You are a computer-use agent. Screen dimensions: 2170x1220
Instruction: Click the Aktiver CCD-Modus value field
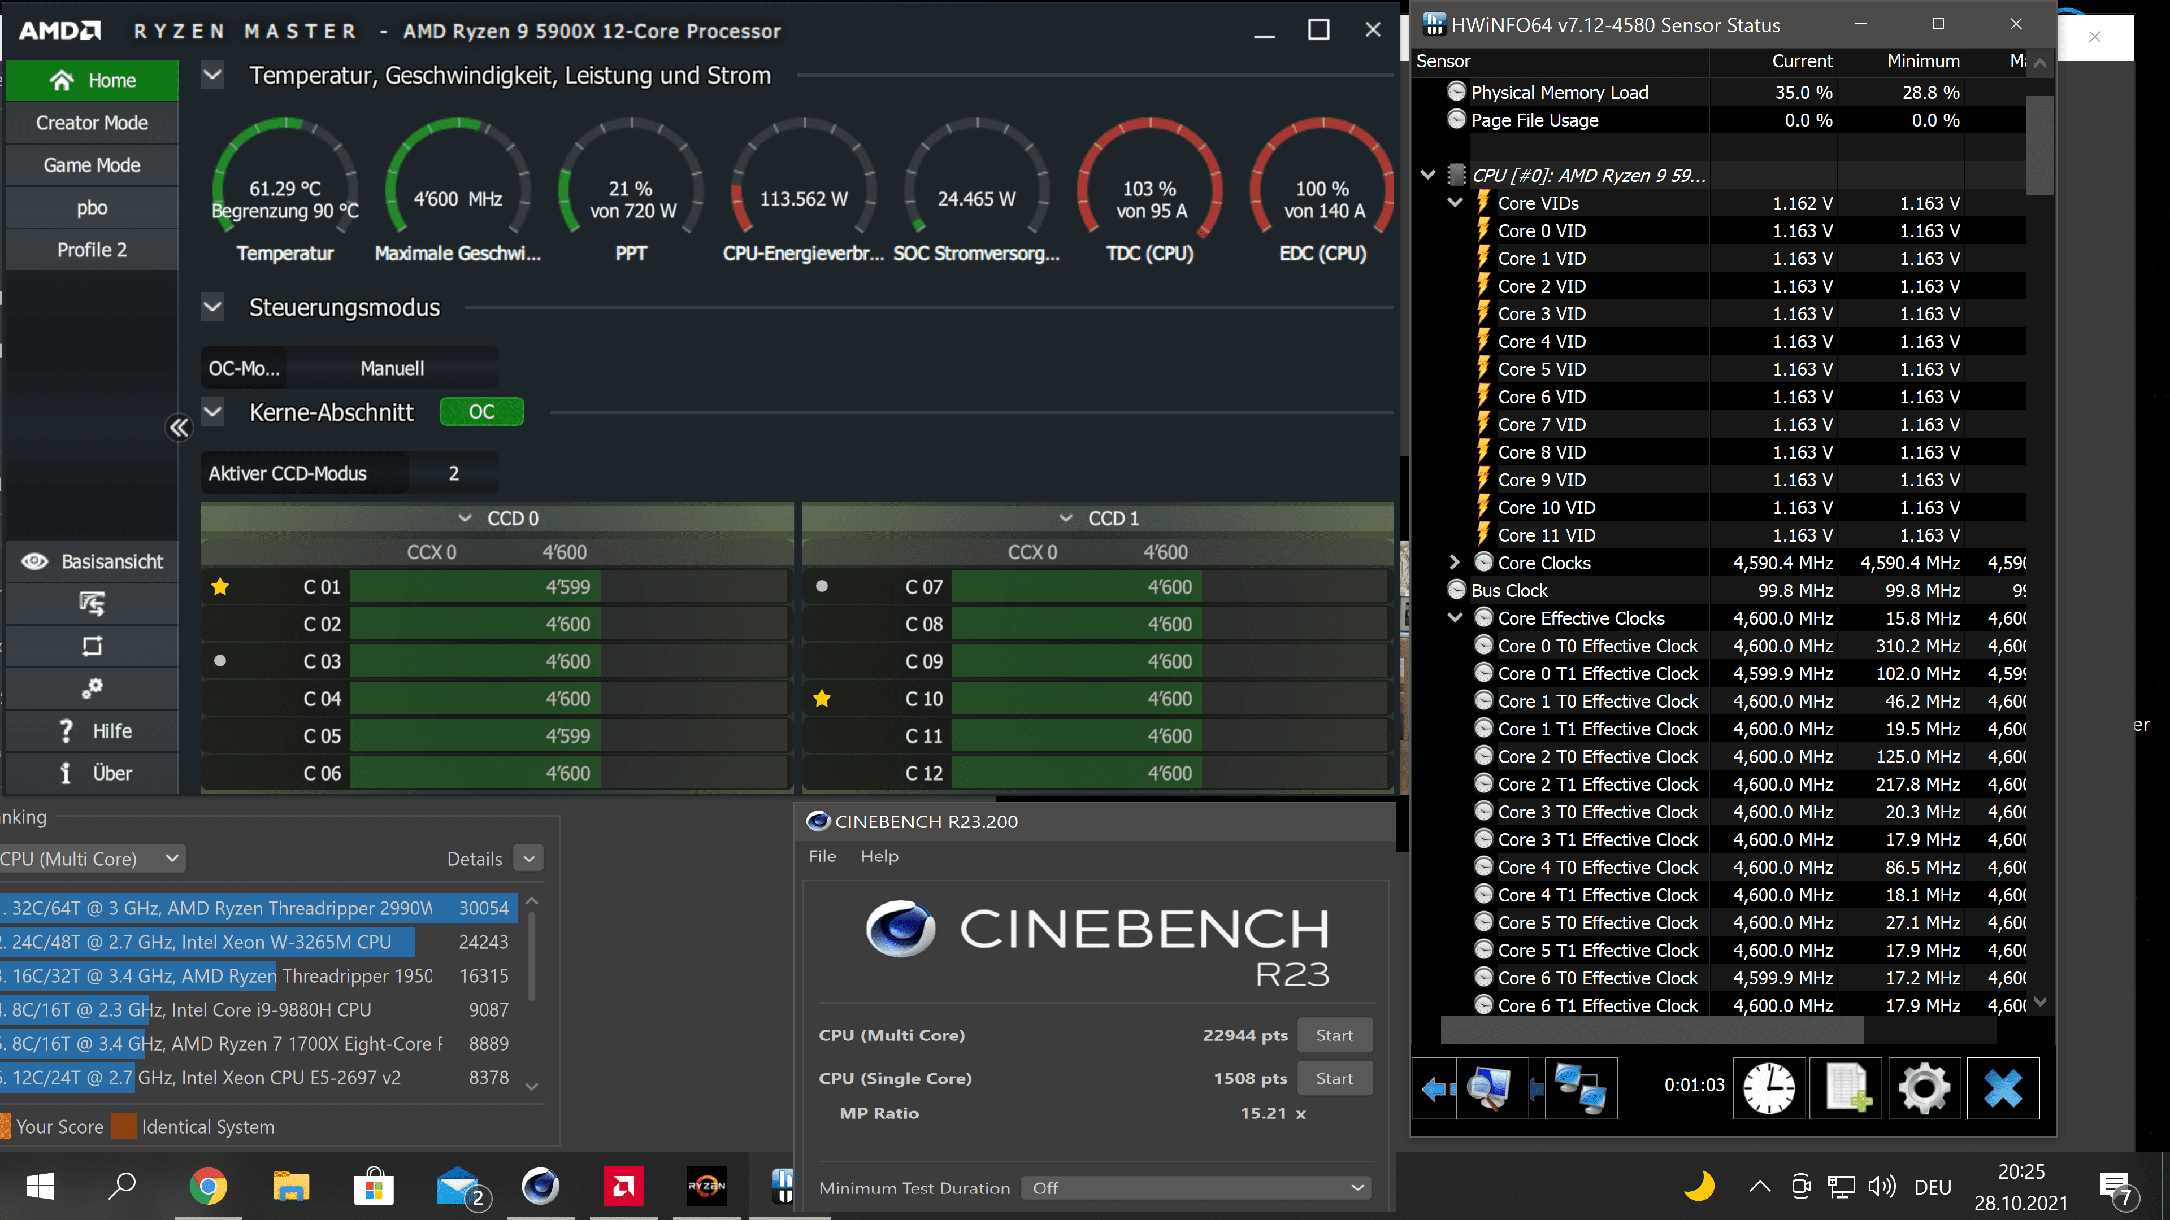tap(453, 473)
